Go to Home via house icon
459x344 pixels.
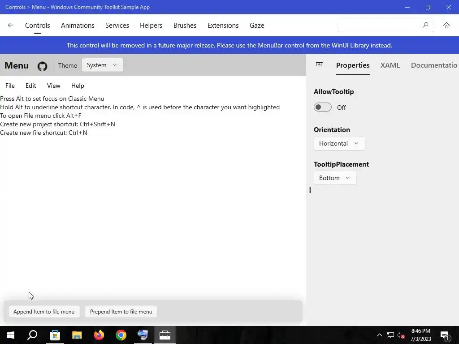click(446, 26)
